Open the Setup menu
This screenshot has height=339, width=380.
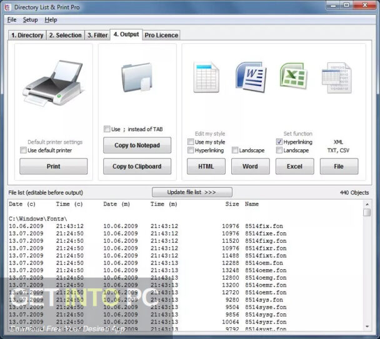[x=30, y=20]
